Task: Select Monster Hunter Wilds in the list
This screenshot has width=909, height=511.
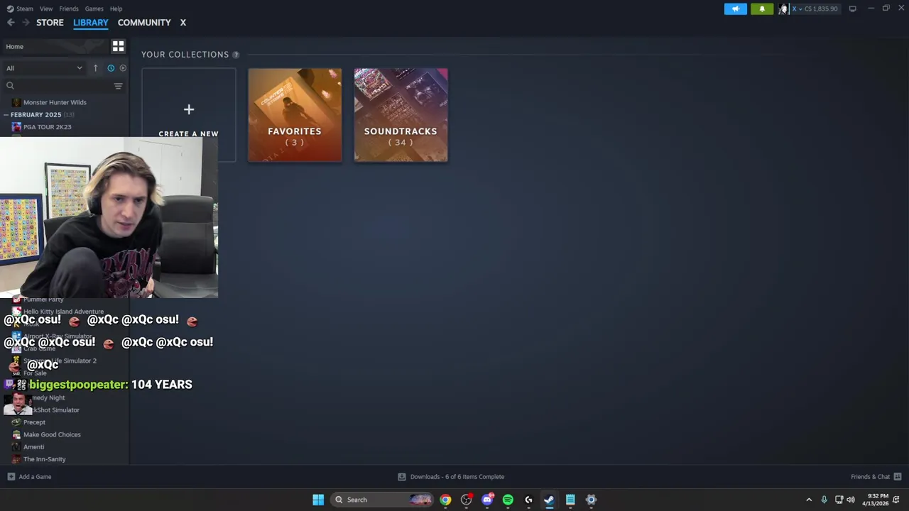Action: point(55,102)
